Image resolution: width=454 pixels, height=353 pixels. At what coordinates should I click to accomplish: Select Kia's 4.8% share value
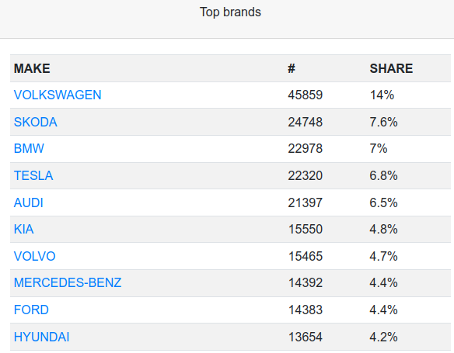[383, 229]
